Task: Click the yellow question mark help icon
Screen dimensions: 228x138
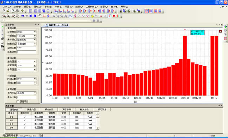Action: coord(22,11)
